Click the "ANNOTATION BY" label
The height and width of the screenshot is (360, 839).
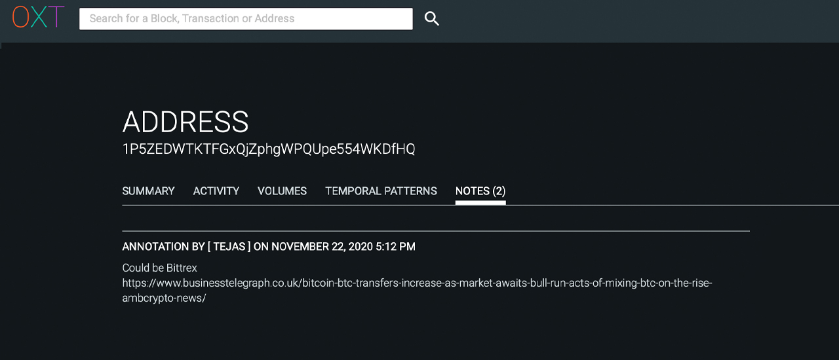[163, 247]
